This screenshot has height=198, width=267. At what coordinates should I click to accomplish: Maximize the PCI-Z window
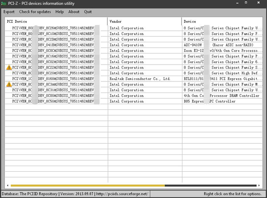point(246,3)
